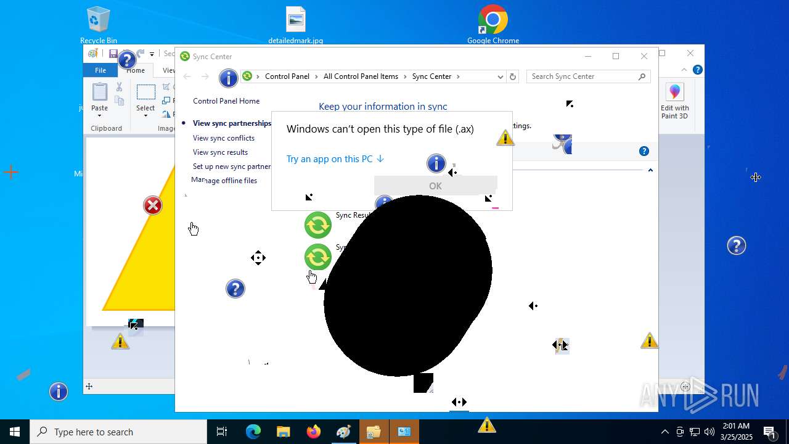
Task: Click the sync icon in the address bar
Action: [x=247, y=76]
